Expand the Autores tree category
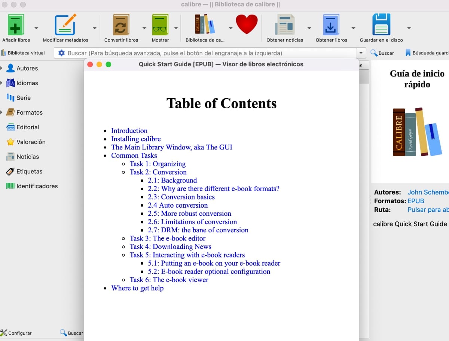 2,68
